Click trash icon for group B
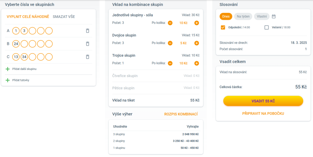The image size is (313, 157). coord(87,44)
